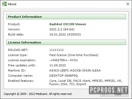Click the Medixant copyright notice
Screen dimensions: 132x99
[x=38, y=94]
